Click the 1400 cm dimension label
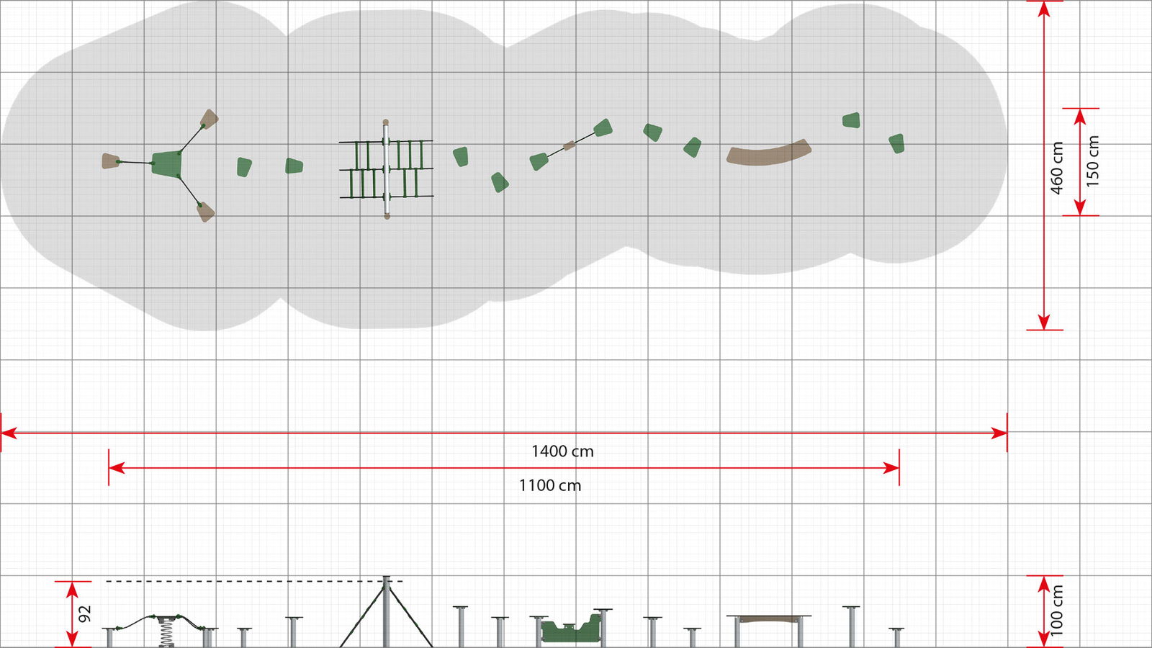Screen dimensions: 1152x648 pyautogui.click(x=562, y=451)
